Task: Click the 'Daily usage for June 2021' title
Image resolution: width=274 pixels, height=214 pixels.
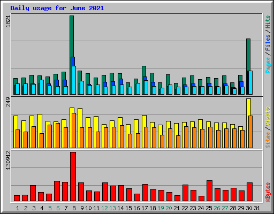Action: [57, 8]
